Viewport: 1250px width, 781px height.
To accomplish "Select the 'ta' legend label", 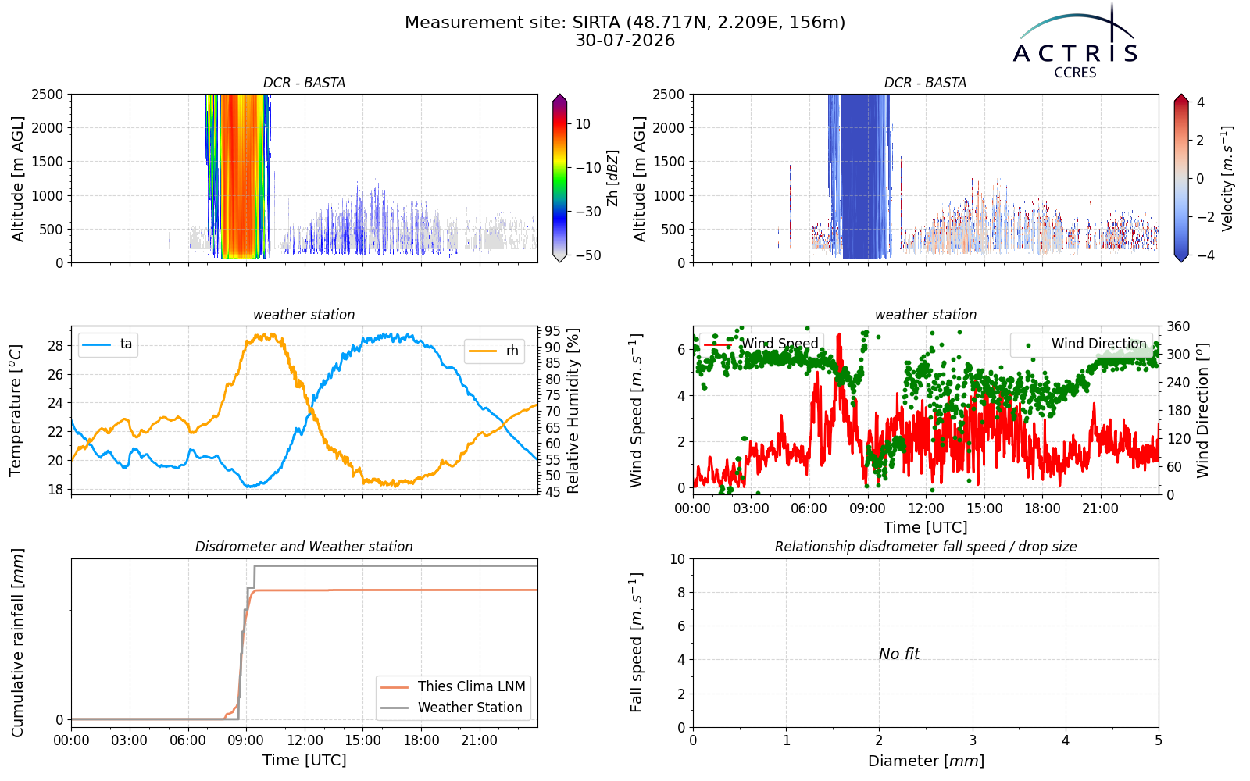I will 126,344.
